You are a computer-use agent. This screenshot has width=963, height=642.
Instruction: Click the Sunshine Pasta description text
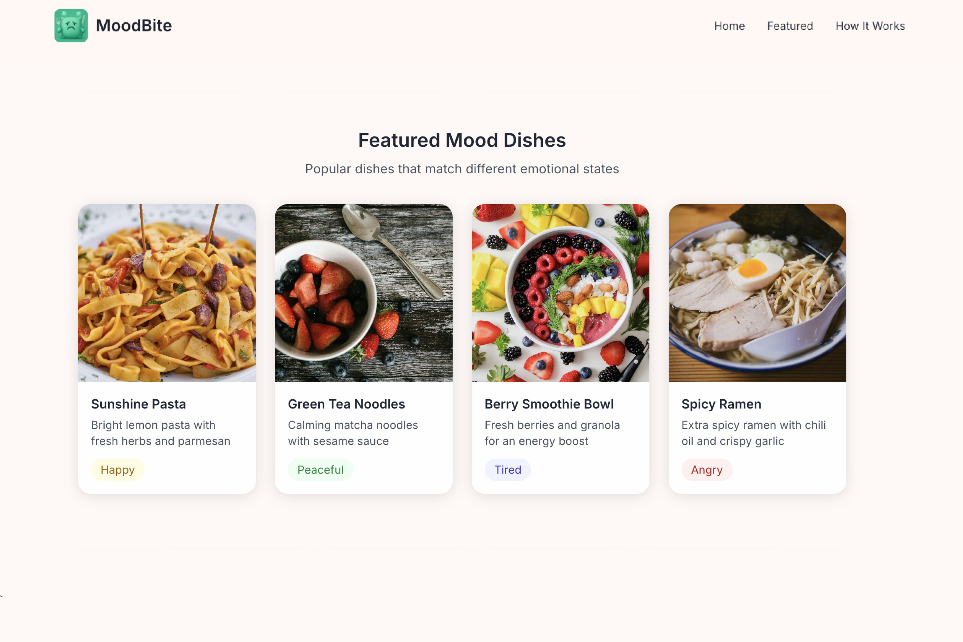tap(160, 433)
